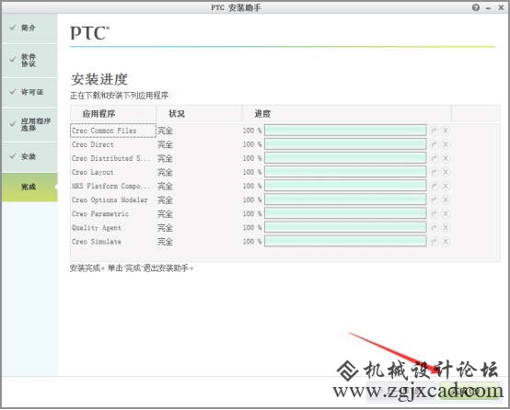
Task: Click the retry icon for Creo Common Files
Action: pos(434,131)
